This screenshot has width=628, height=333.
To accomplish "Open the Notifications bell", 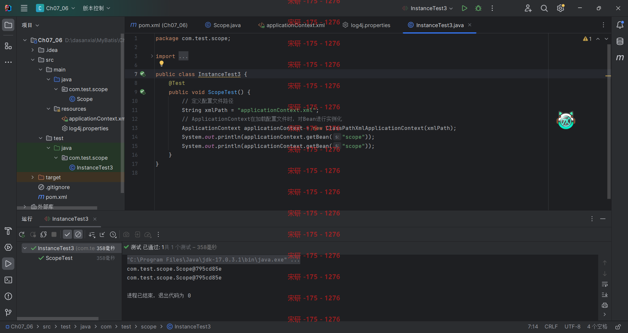I will (620, 25).
